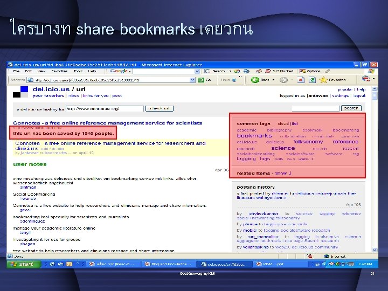Click the science tag in common tags
Image resolution: width=388 pixels, height=291 pixels.
tap(283, 148)
